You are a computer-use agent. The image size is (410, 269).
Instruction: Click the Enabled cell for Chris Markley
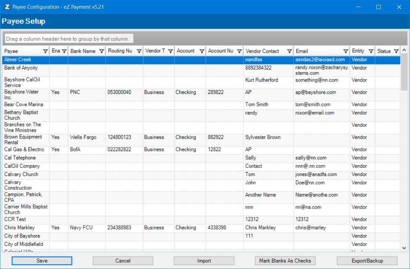(58, 228)
